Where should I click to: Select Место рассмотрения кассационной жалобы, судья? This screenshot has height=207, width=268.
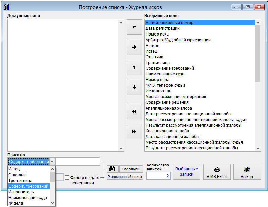tap(200, 142)
